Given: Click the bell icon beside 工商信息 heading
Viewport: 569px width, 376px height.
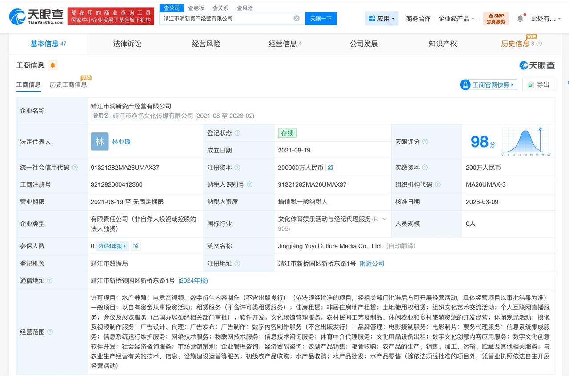Looking at the screenshot, I should pyautogui.click(x=53, y=65).
